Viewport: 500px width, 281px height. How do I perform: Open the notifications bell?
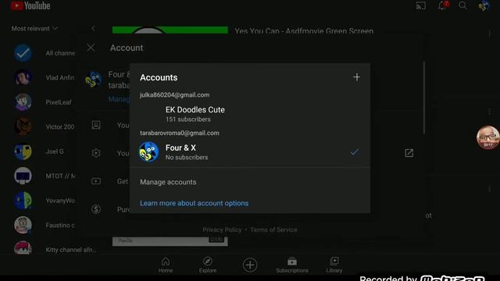[x=443, y=5]
